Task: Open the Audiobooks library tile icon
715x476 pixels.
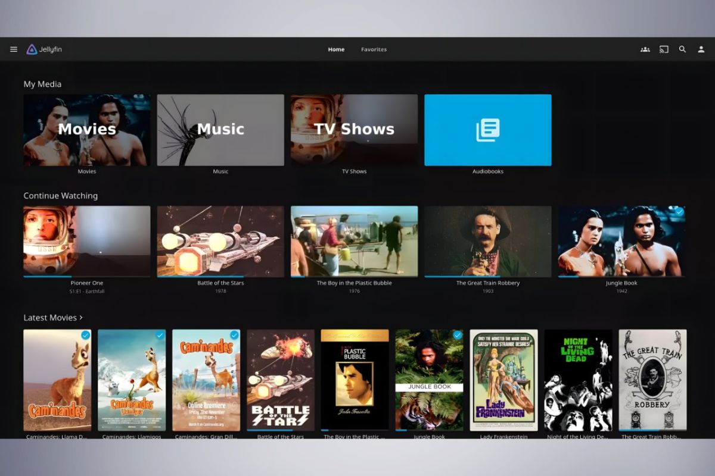Action: 487,130
